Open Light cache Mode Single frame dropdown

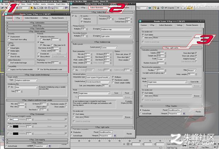(x=167, y=82)
